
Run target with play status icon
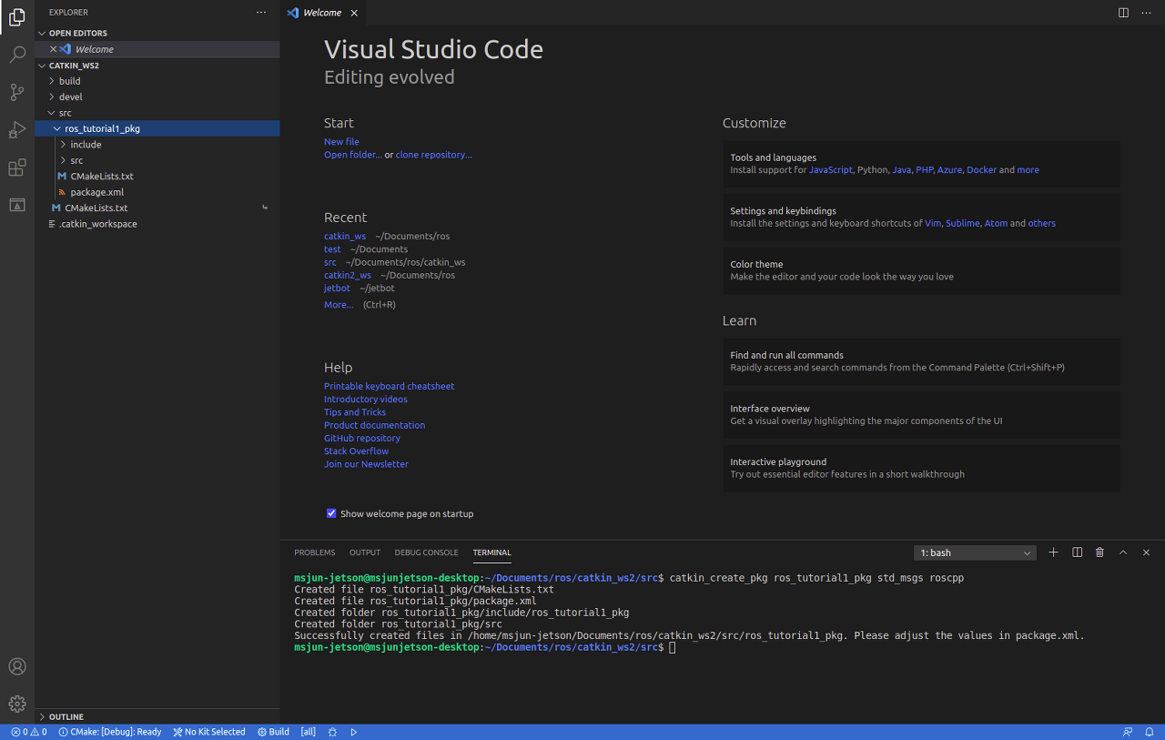(x=354, y=732)
